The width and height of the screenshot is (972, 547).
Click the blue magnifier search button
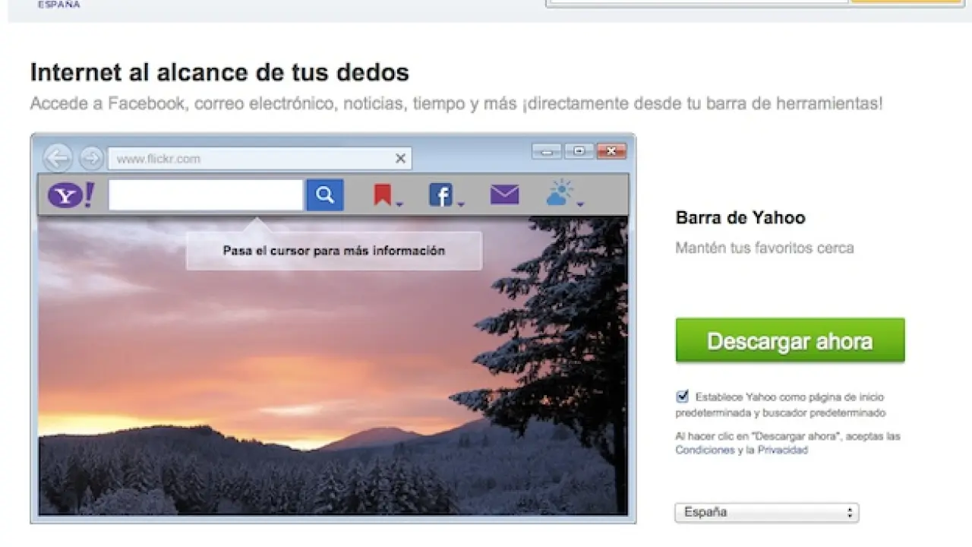325,195
